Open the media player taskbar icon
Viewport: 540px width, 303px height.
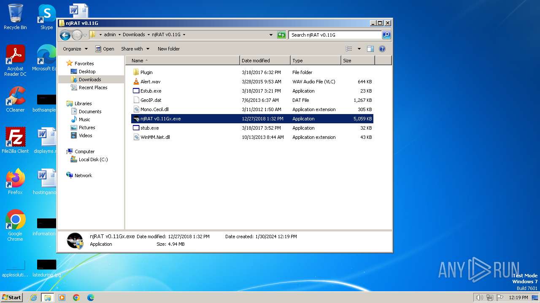point(62,298)
